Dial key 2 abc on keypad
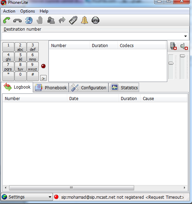The width and height of the screenshot is (192, 204). pos(21,47)
